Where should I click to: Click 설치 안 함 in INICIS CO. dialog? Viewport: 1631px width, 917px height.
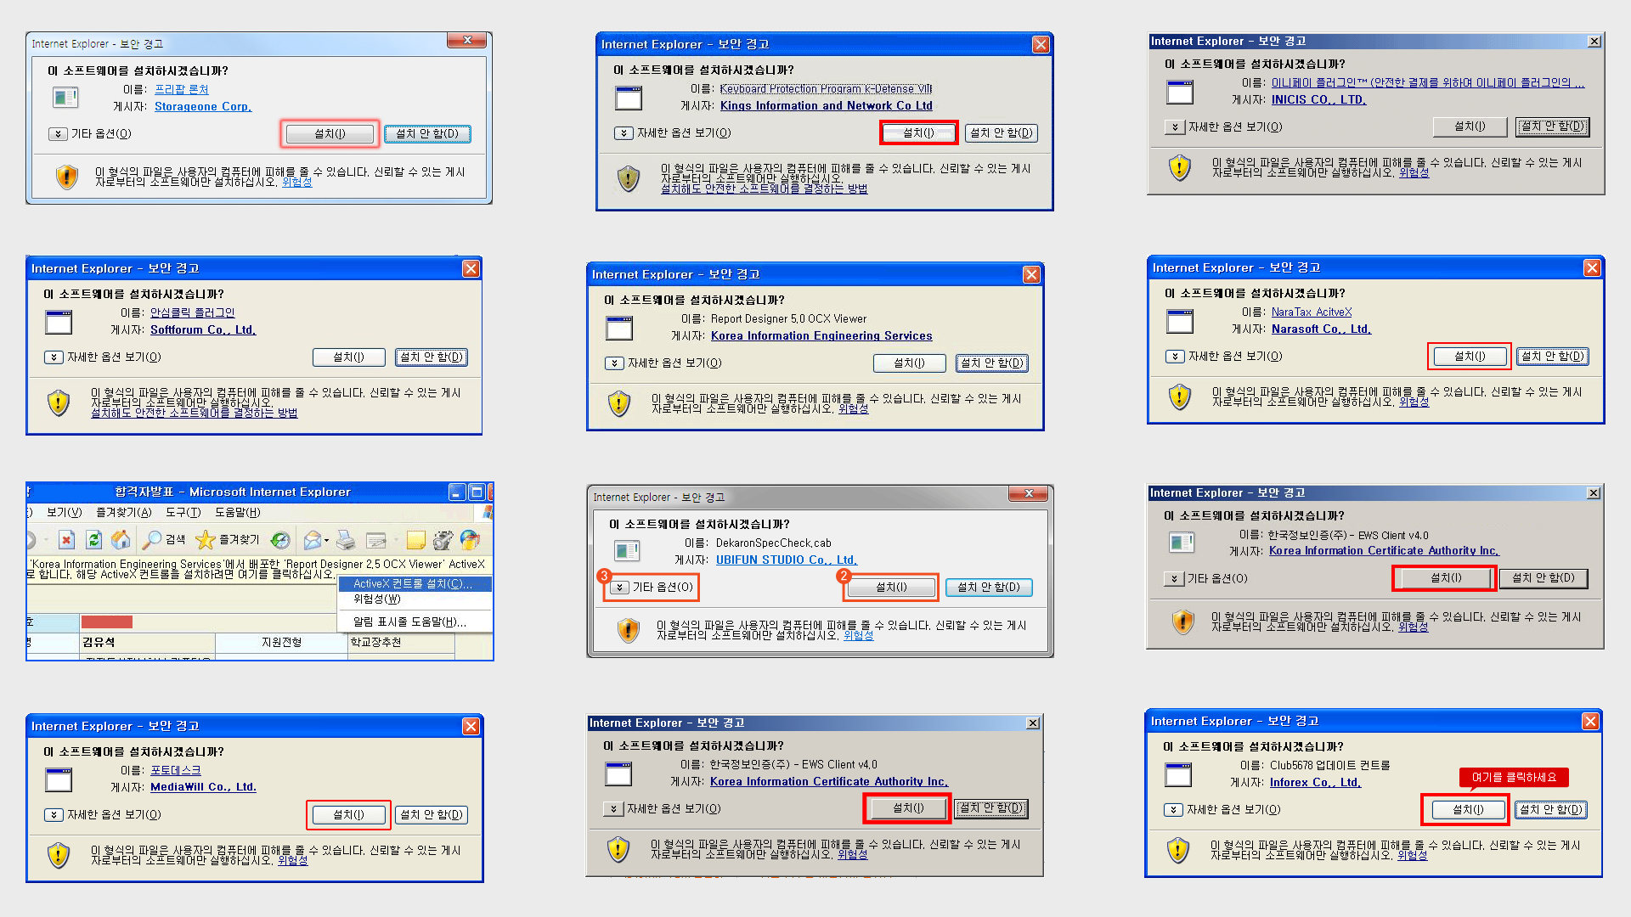point(1553,127)
